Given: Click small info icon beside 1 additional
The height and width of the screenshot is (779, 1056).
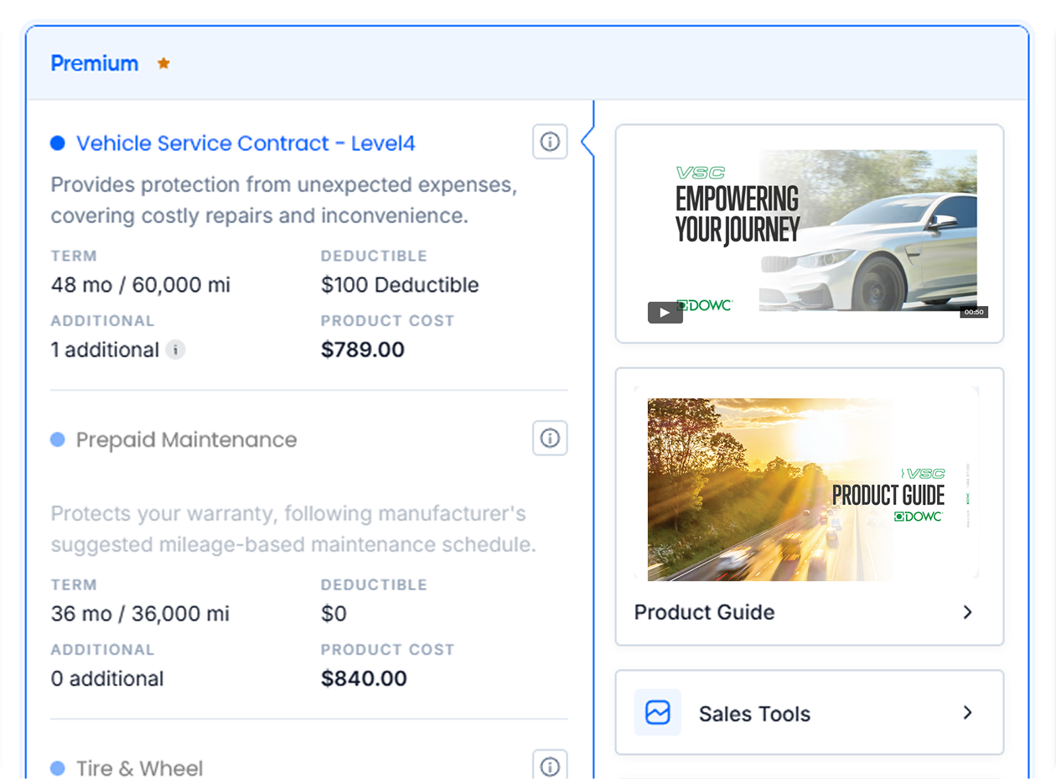Looking at the screenshot, I should pyautogui.click(x=175, y=350).
